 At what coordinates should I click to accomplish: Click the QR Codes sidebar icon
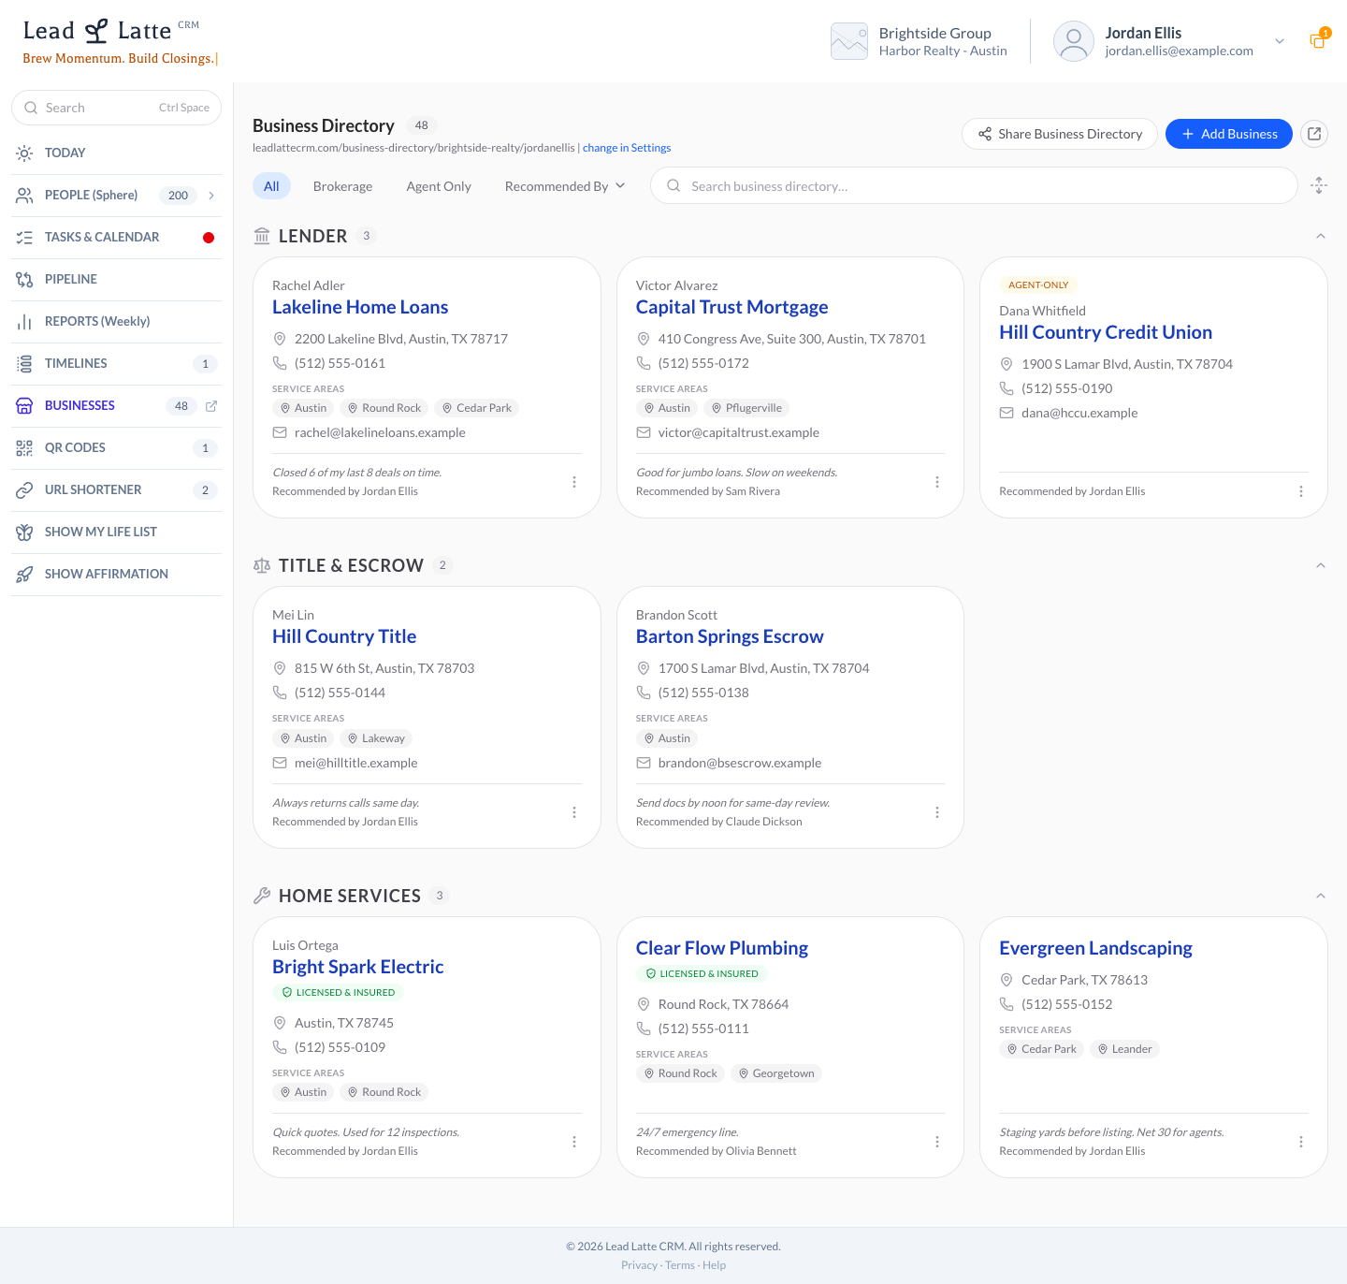[x=24, y=447]
